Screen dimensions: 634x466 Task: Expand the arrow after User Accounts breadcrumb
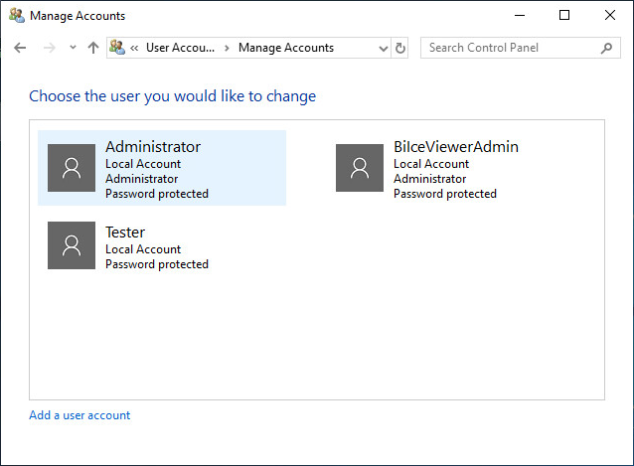tap(226, 48)
